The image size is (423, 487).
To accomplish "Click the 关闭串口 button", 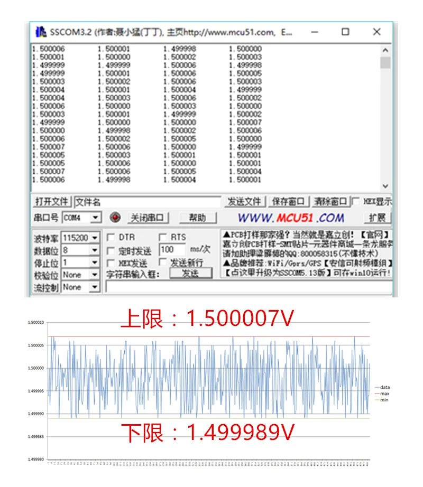I will click(x=148, y=218).
